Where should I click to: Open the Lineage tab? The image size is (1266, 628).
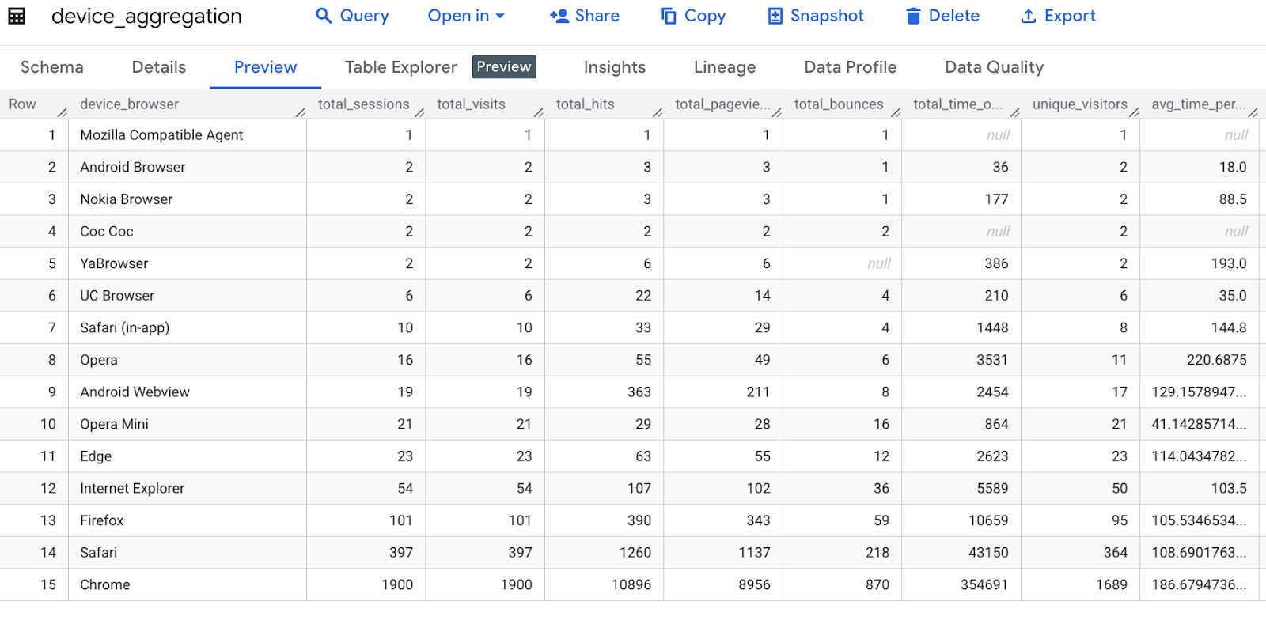[724, 67]
